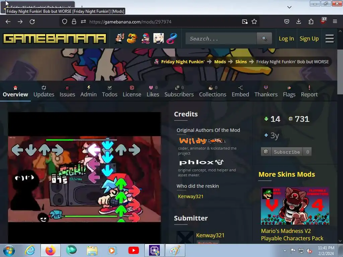The height and width of the screenshot is (257, 343).
Task: Click the submitter Kenway321 avatar
Action: tap(185, 237)
